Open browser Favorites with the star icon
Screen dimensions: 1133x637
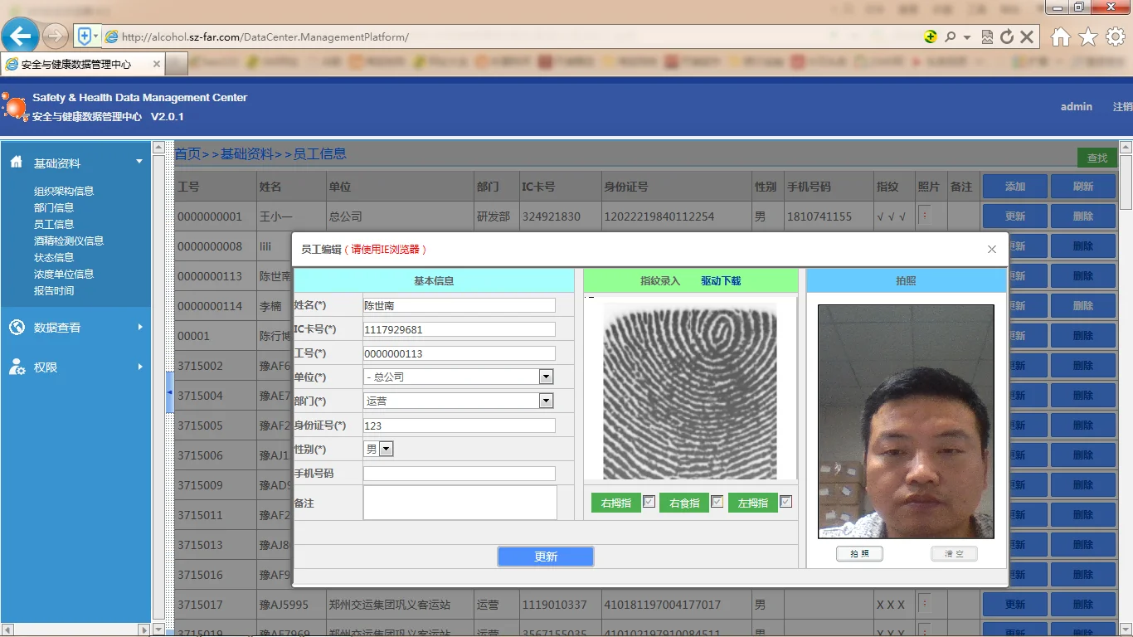[x=1085, y=36]
